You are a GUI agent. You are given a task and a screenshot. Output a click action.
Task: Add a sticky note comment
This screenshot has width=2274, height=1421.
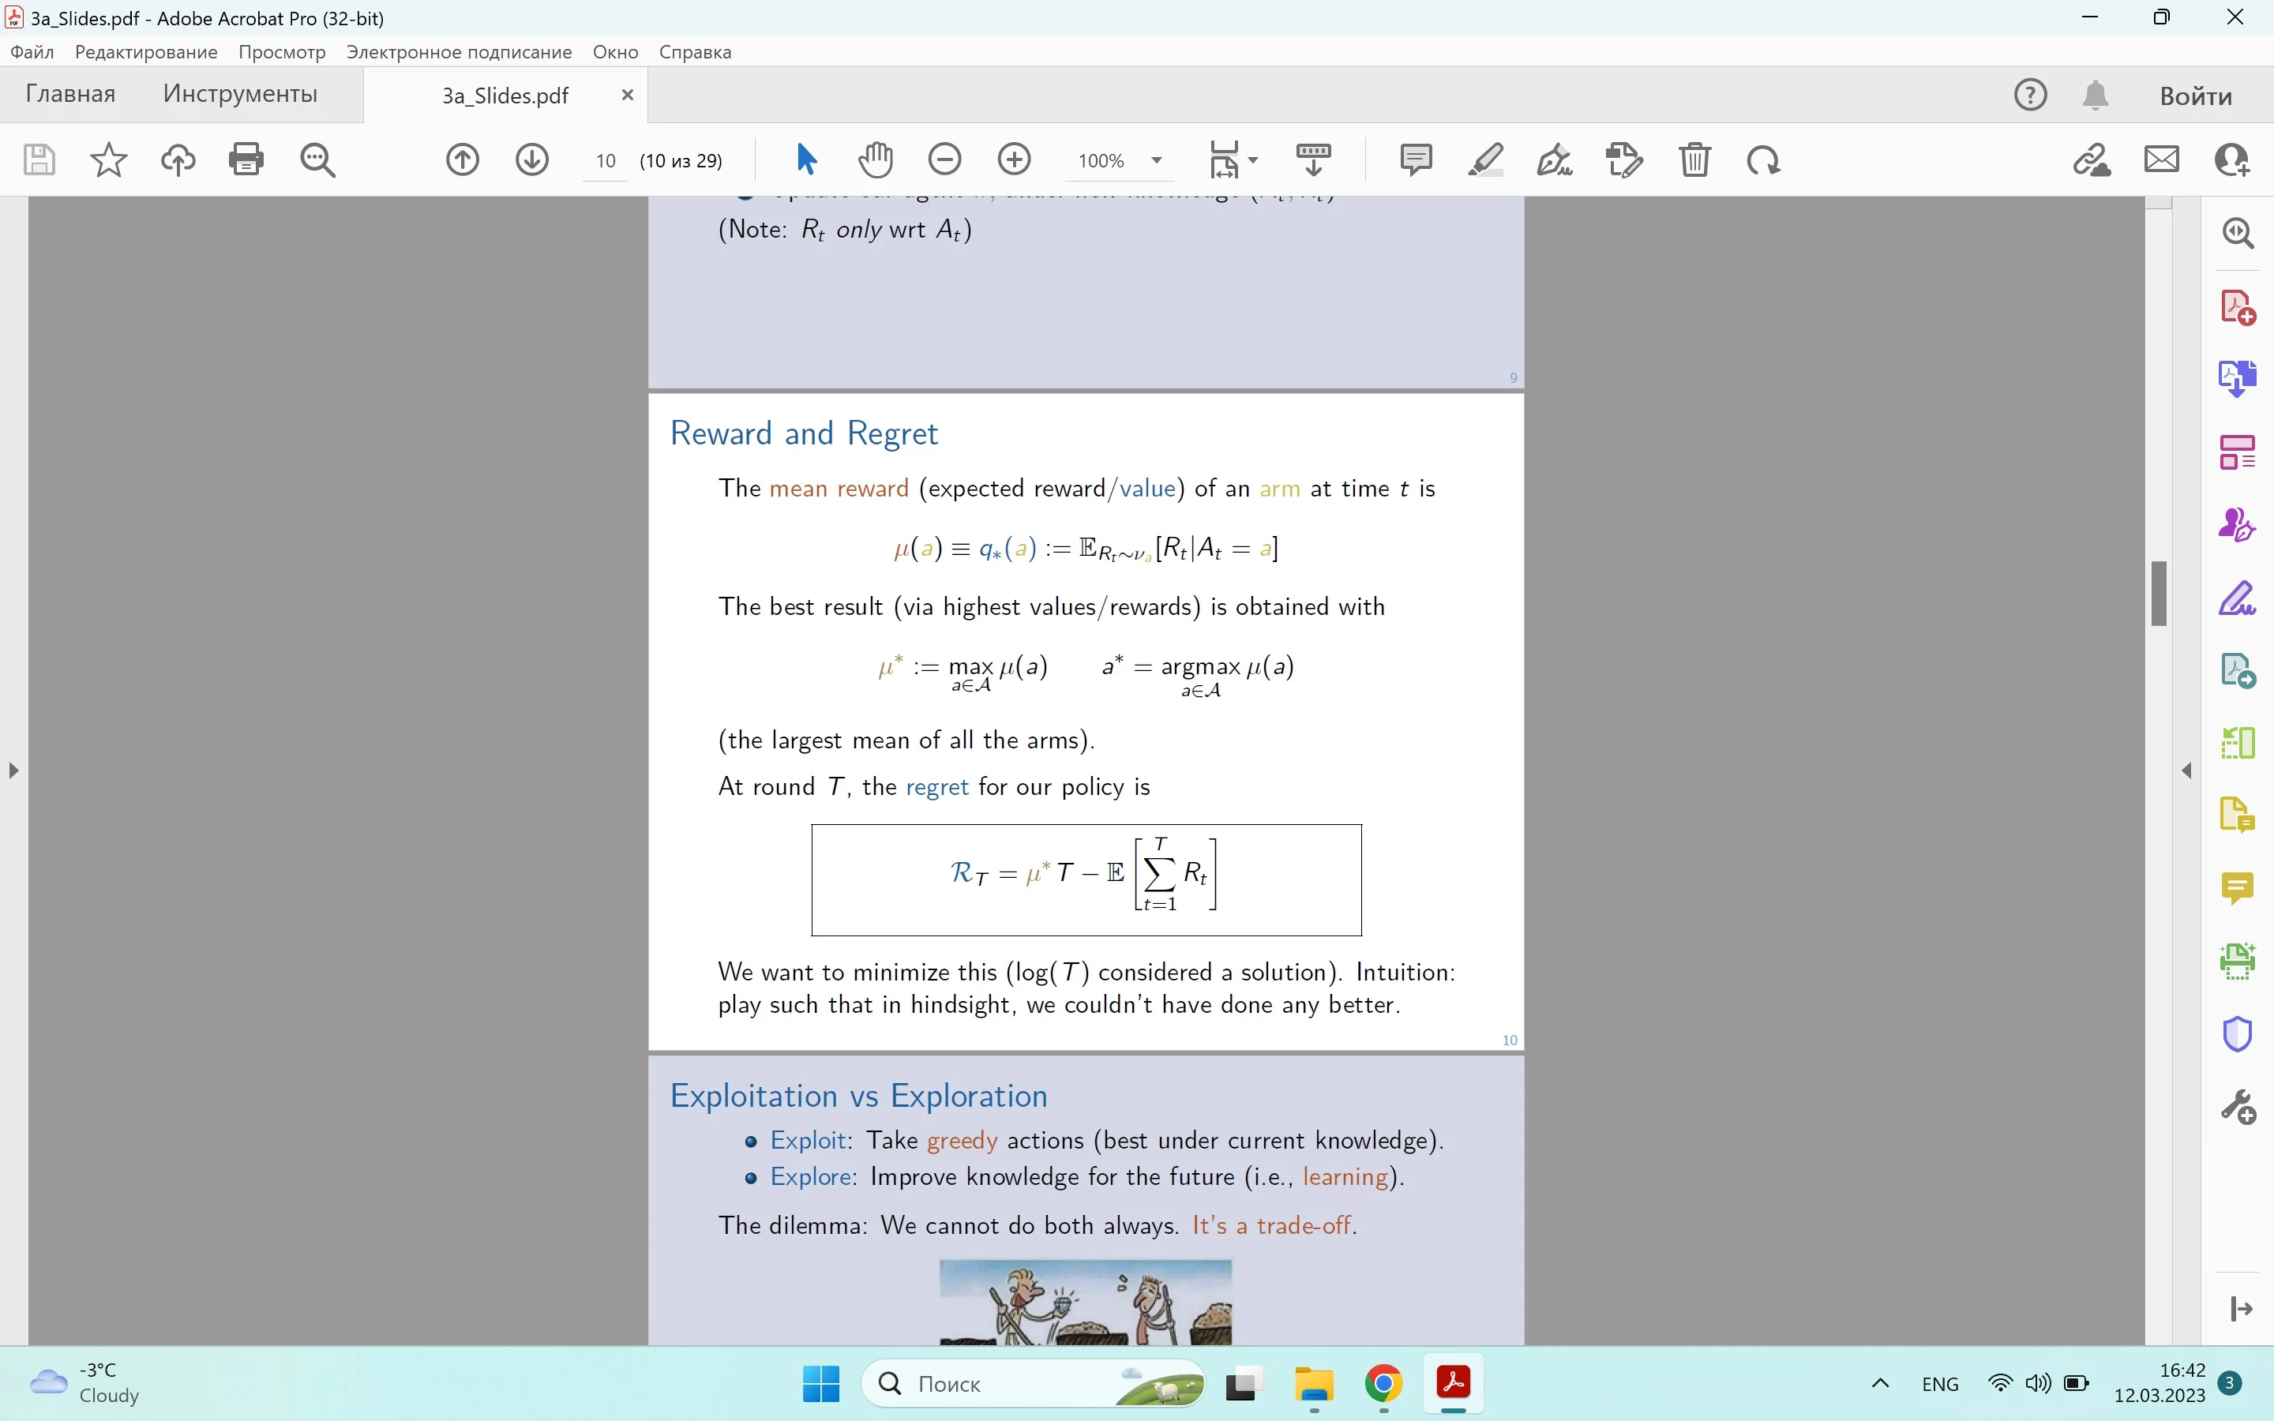[1415, 159]
